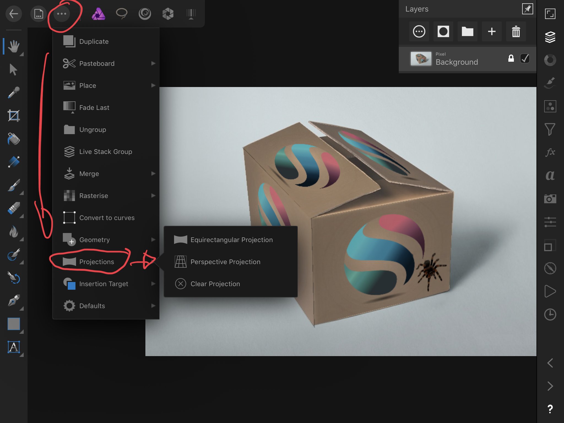Create a new layer group folder
The height and width of the screenshot is (423, 564).
(x=468, y=31)
